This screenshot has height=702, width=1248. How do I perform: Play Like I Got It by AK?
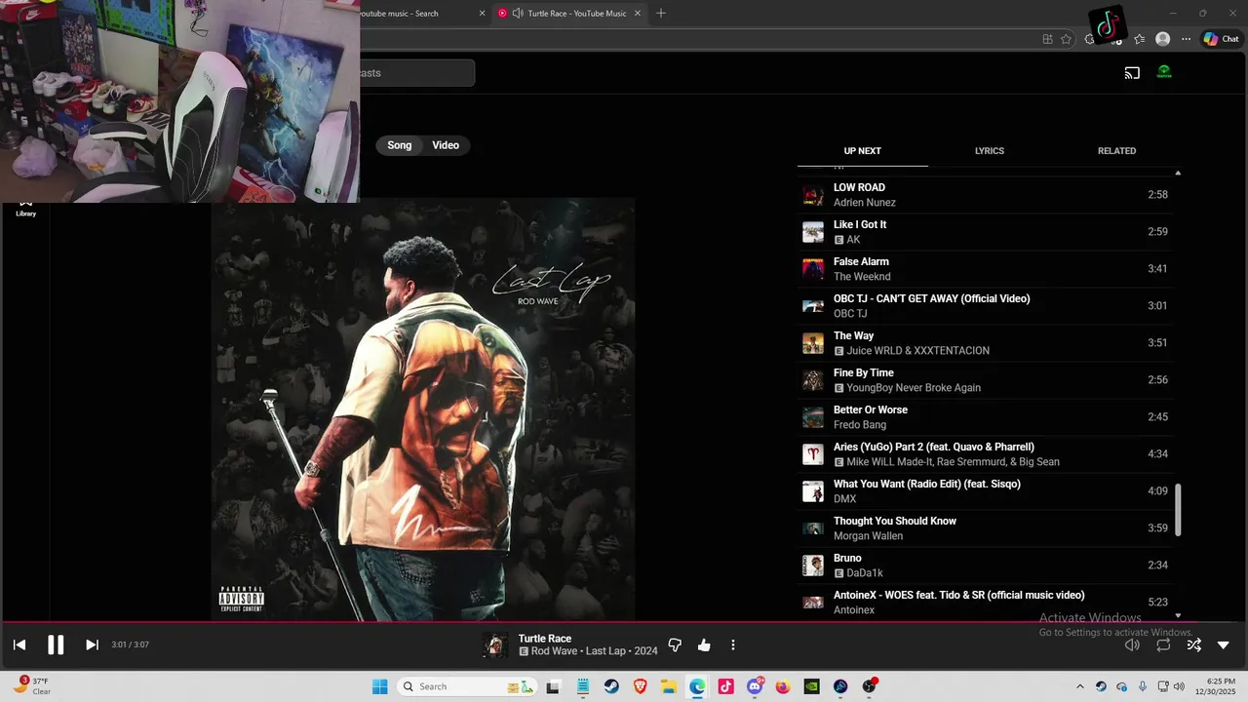(987, 232)
